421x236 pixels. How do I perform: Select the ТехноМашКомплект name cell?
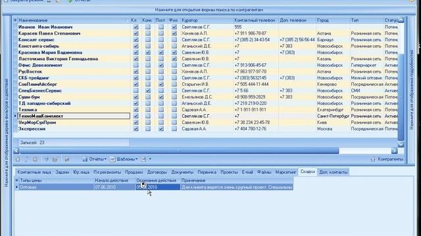74,116
